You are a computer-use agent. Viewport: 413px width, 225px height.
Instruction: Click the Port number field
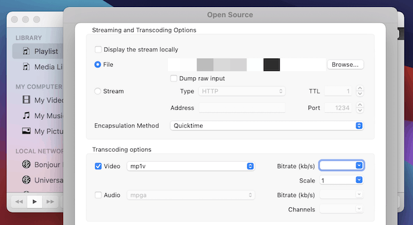pos(338,107)
